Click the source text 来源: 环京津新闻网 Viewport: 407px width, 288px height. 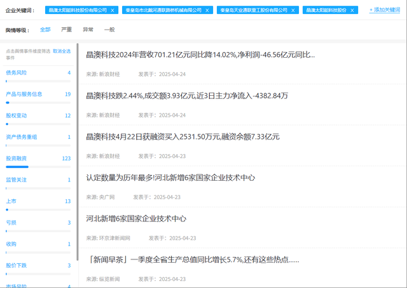[x=108, y=238]
